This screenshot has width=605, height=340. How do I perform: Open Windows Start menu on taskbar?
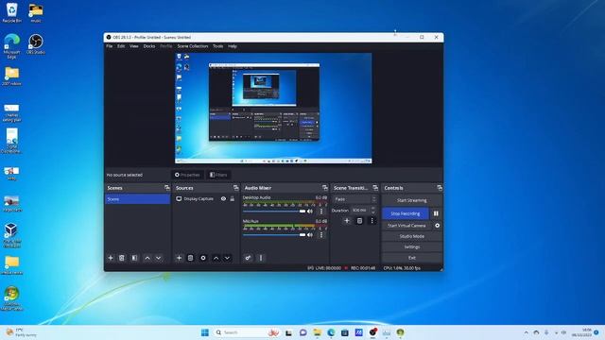click(x=205, y=332)
